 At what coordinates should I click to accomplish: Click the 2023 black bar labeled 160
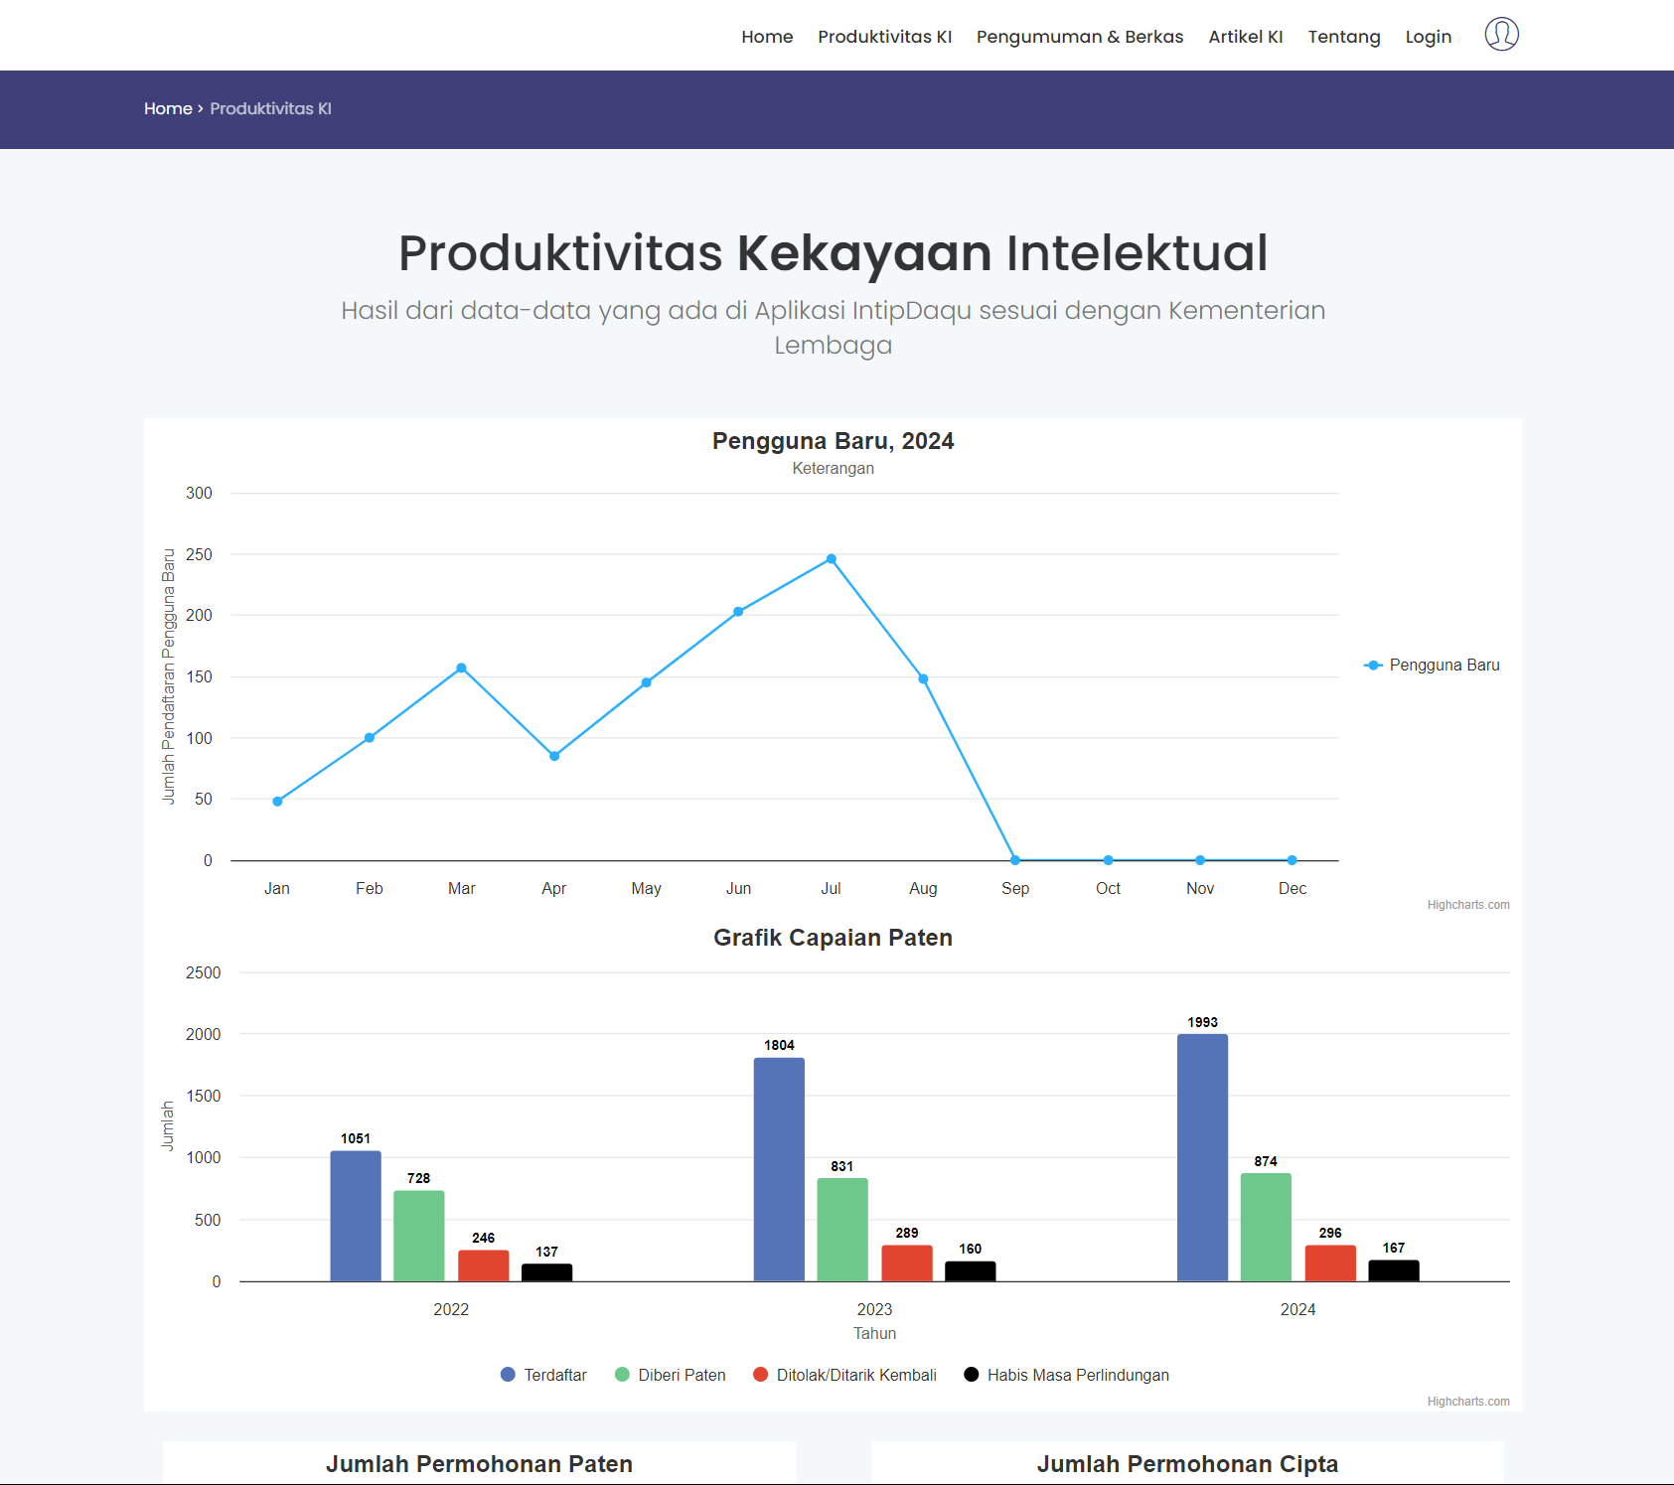(971, 1271)
